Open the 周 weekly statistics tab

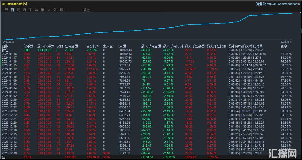pyautogui.click(x=19, y=10)
